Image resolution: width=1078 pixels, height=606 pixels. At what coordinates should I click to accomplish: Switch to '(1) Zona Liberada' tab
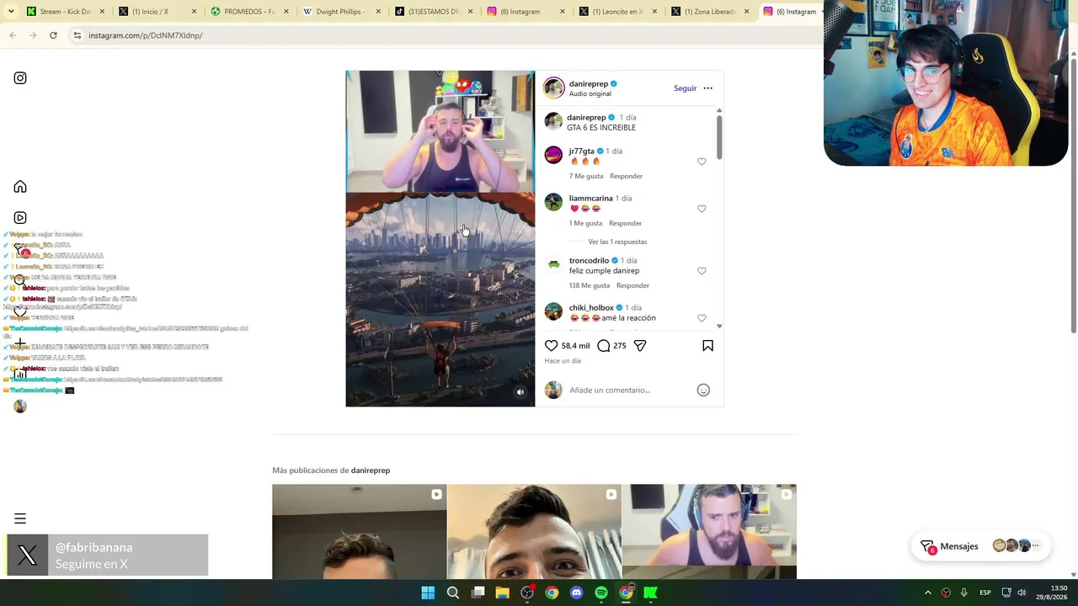[x=711, y=12]
